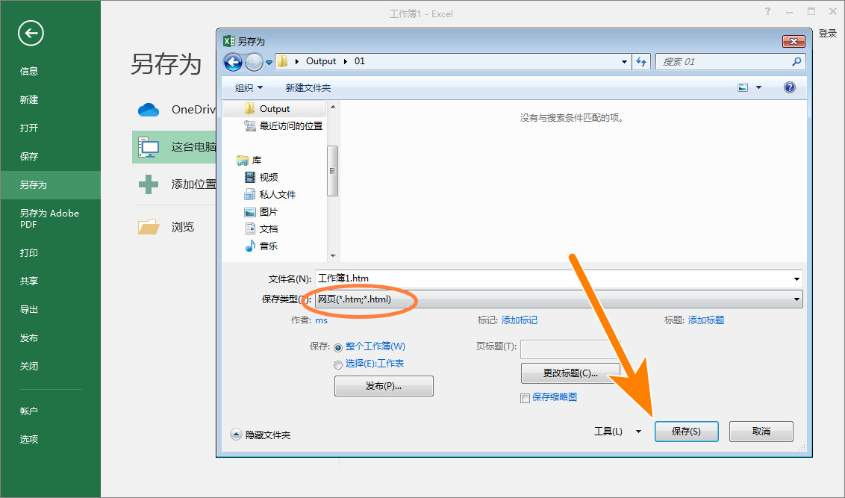This screenshot has height=498, width=845.
Task: Open help via the question mark icon
Action: pyautogui.click(x=789, y=87)
